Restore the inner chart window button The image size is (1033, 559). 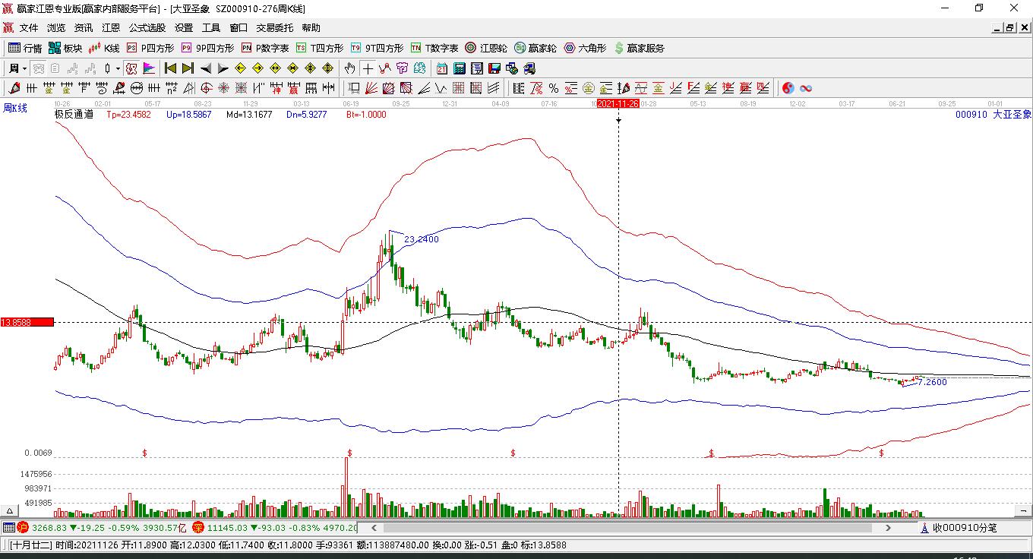[1009, 28]
